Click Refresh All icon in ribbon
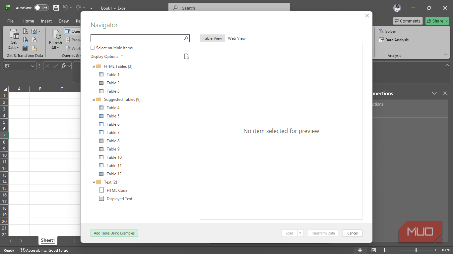The image size is (453, 254). click(x=56, y=35)
